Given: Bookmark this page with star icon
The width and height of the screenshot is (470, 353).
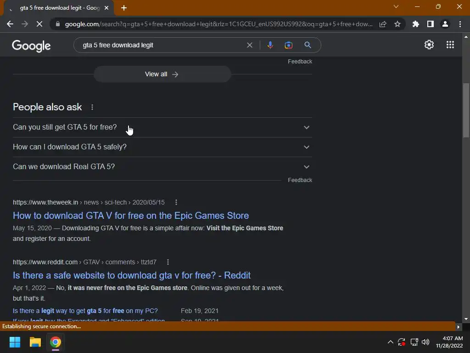Looking at the screenshot, I should (397, 24).
